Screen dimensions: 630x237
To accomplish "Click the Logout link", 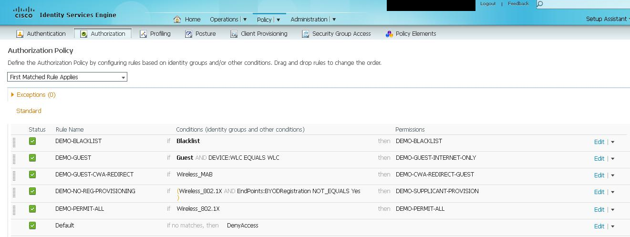I will (x=488, y=4).
